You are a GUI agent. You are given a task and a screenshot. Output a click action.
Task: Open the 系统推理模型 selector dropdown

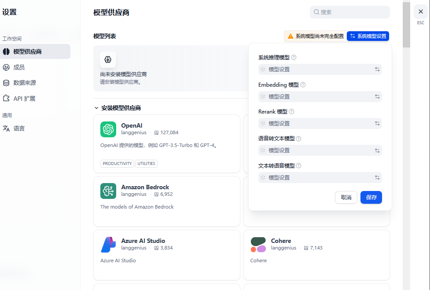click(x=320, y=70)
